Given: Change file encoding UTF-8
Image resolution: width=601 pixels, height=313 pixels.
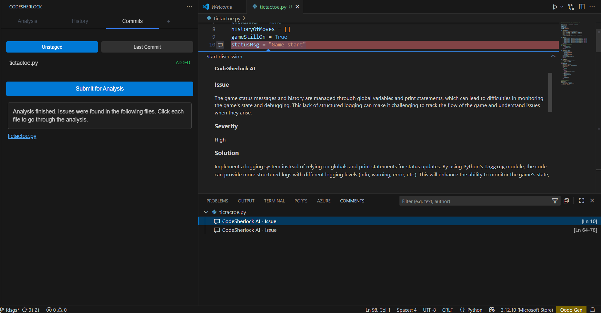Looking at the screenshot, I should pos(429,310).
